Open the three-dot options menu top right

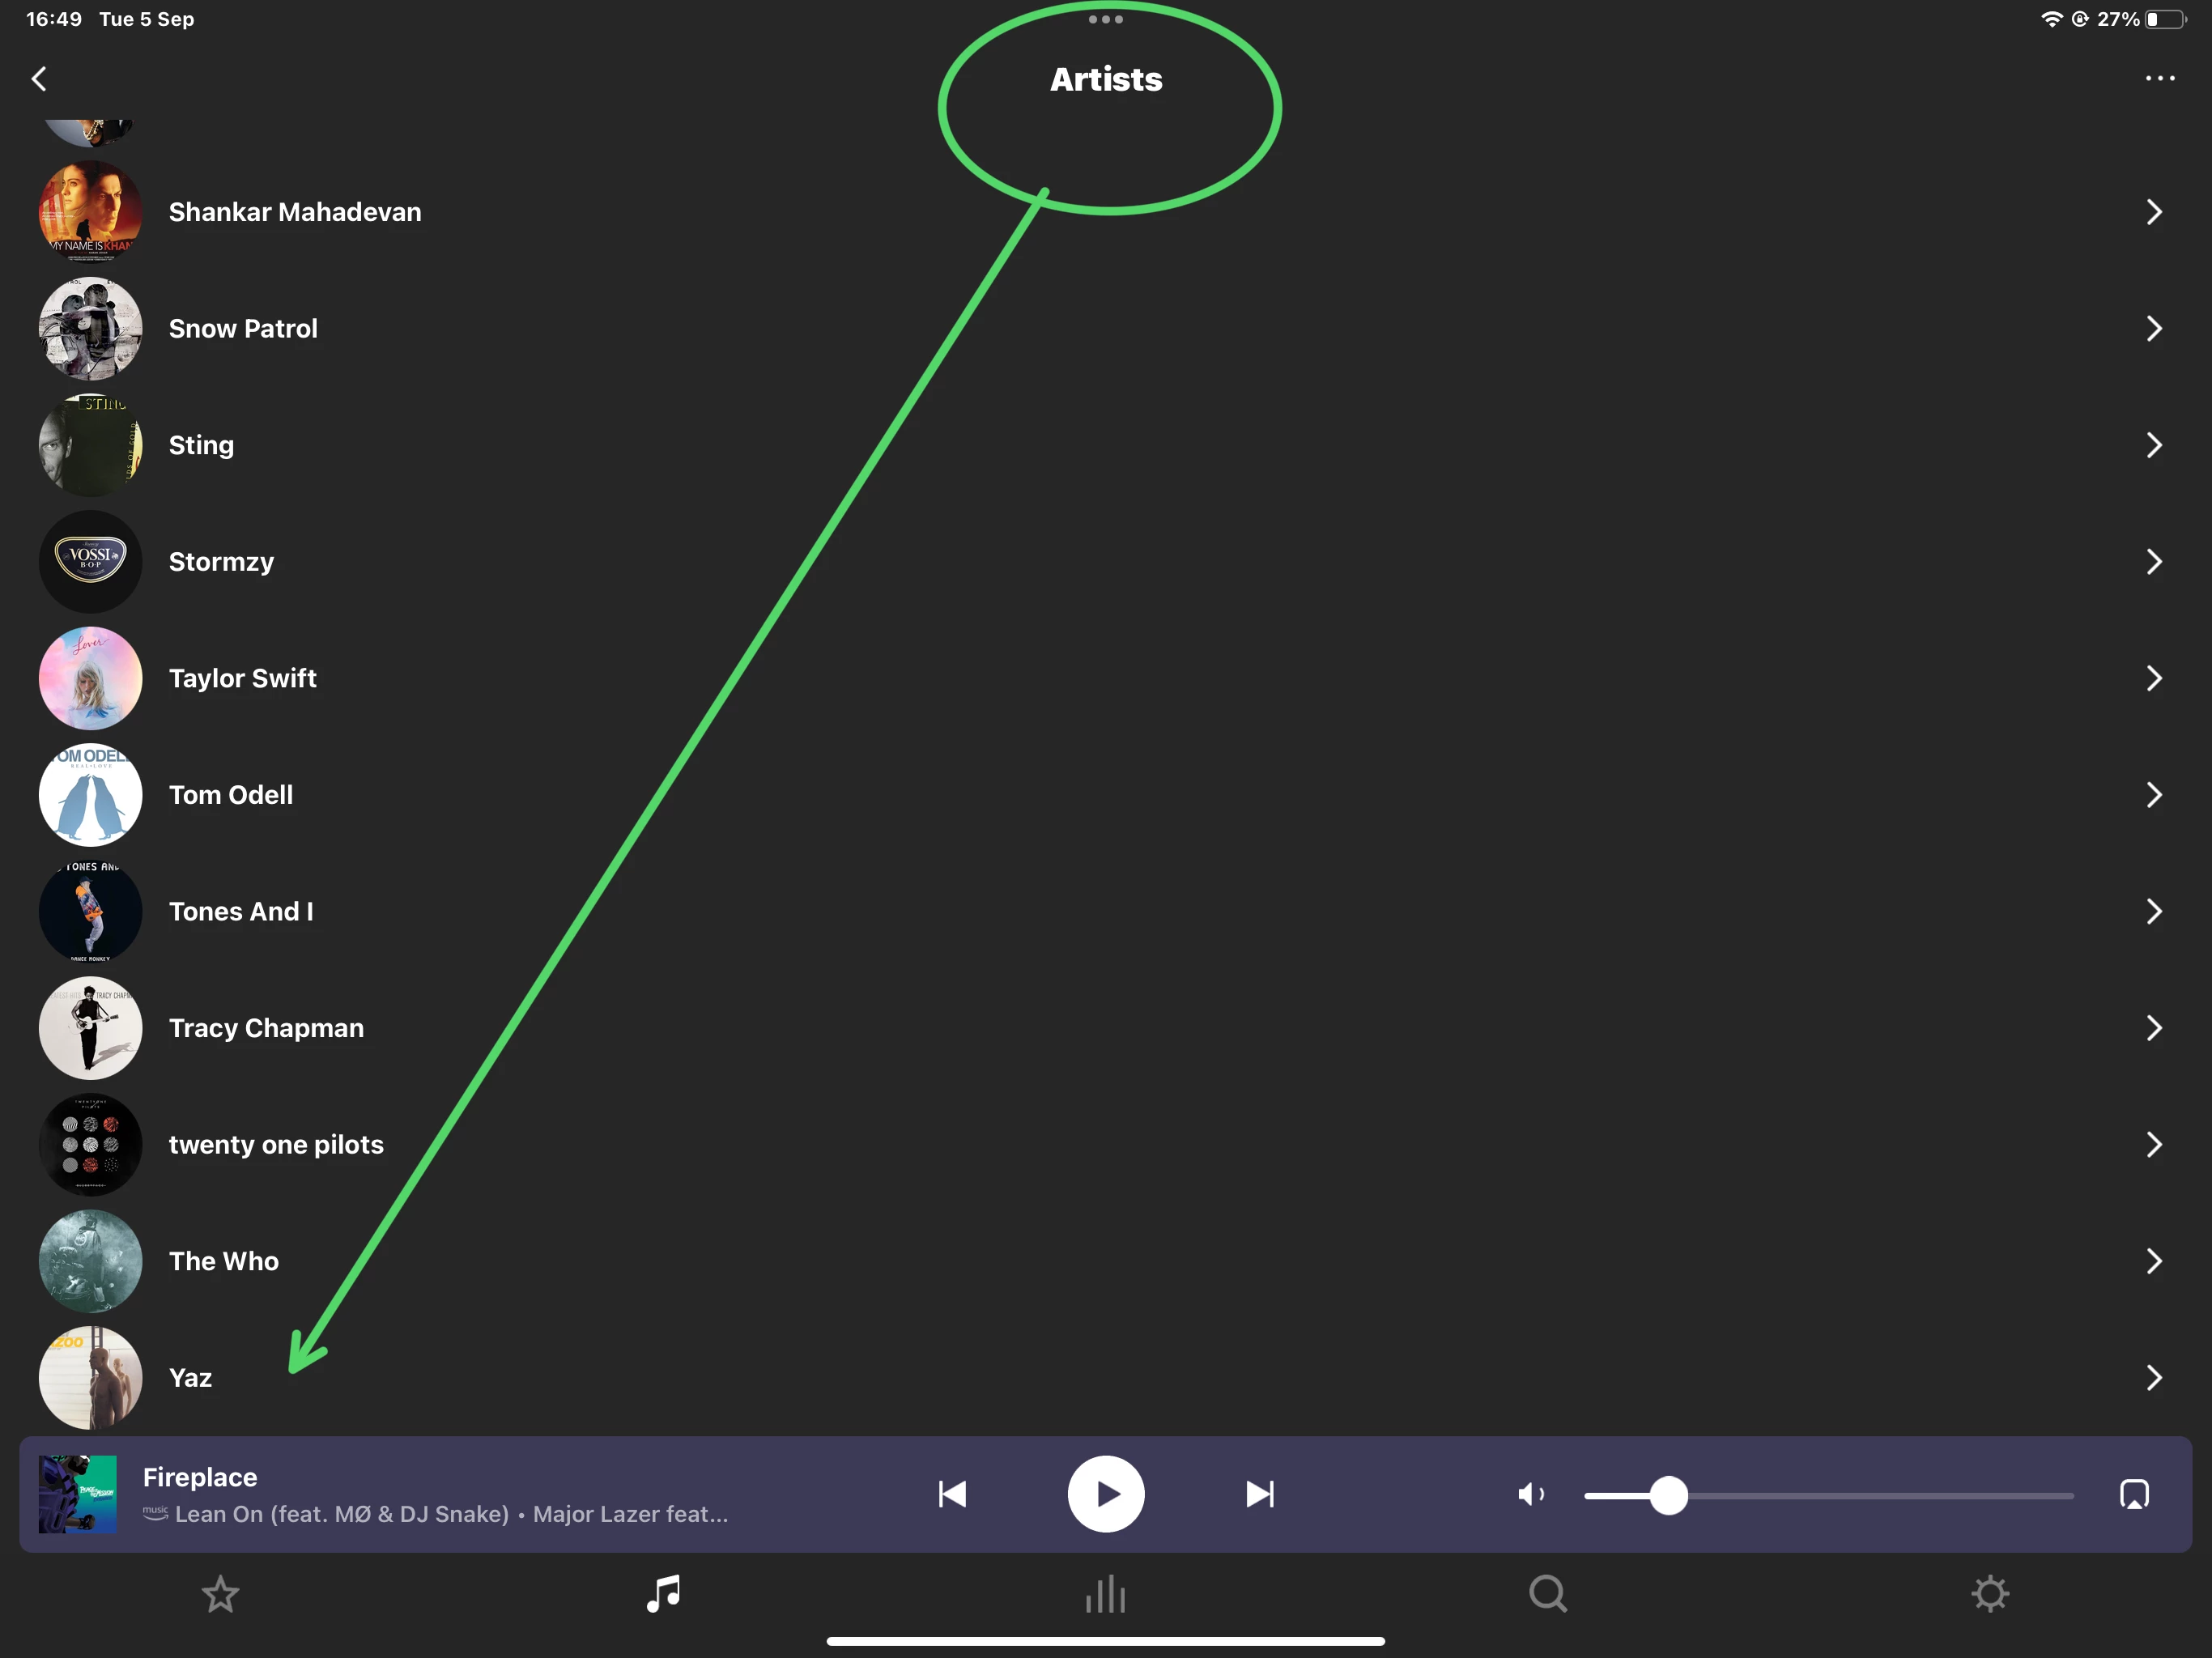pos(2159,78)
